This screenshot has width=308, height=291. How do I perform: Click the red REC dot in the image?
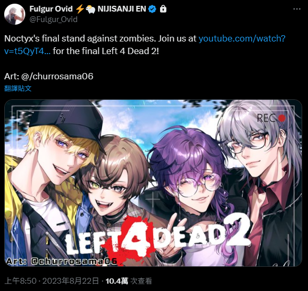click(282, 118)
